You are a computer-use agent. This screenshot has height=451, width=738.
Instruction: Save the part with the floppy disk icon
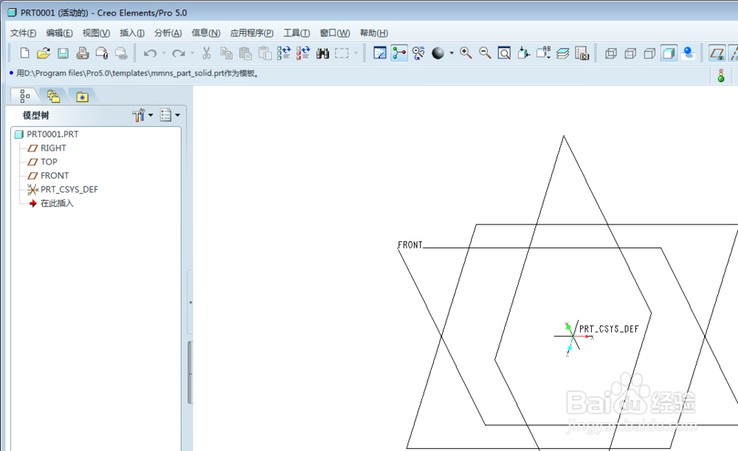click(63, 53)
